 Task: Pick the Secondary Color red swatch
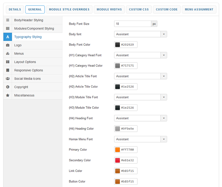[117, 160]
